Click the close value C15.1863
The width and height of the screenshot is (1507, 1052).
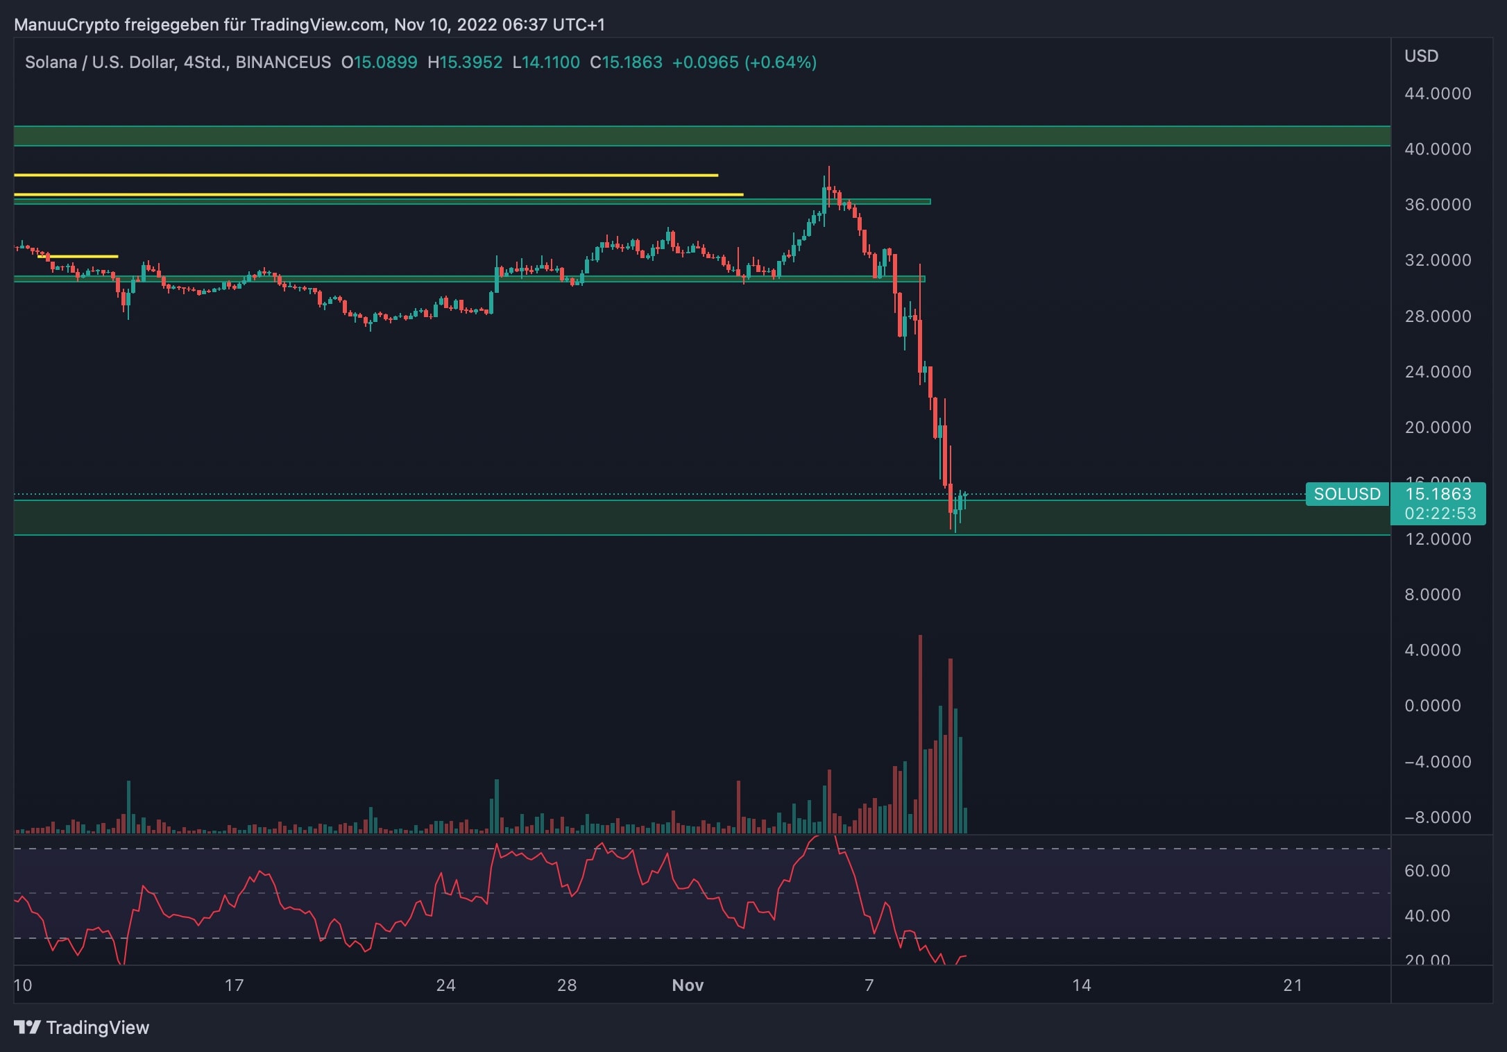(x=626, y=62)
